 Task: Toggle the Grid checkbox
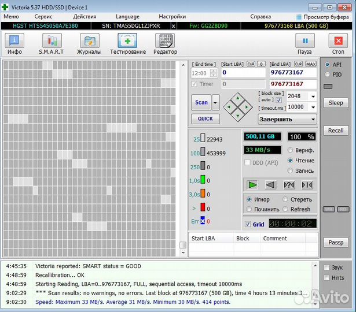[x=248, y=224]
